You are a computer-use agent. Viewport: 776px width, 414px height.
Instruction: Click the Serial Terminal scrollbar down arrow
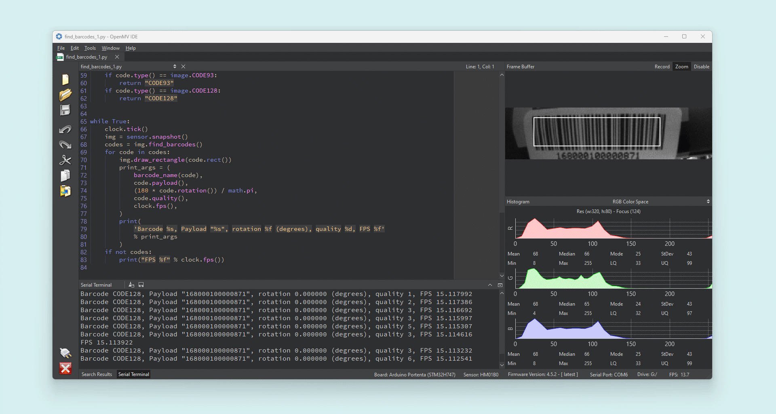pos(502,365)
